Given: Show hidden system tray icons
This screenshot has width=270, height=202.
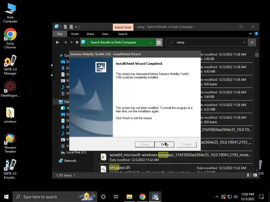Looking at the screenshot, I should [217, 197].
